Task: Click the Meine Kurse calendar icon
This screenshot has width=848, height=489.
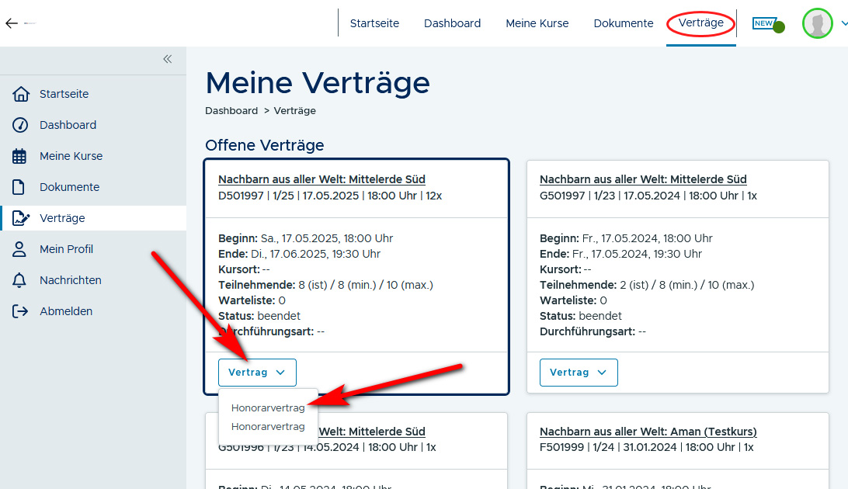Action: click(x=20, y=156)
